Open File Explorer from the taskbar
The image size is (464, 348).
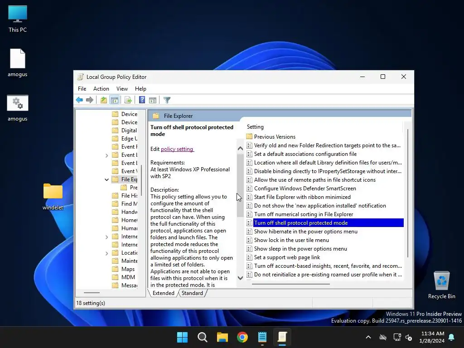[x=222, y=337]
